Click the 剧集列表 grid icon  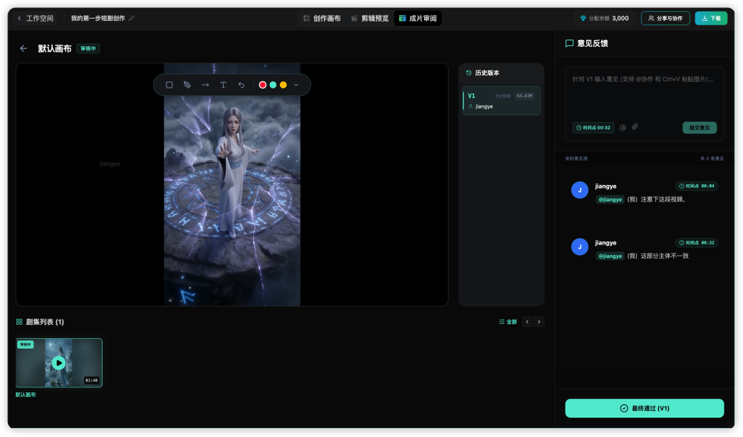(19, 322)
